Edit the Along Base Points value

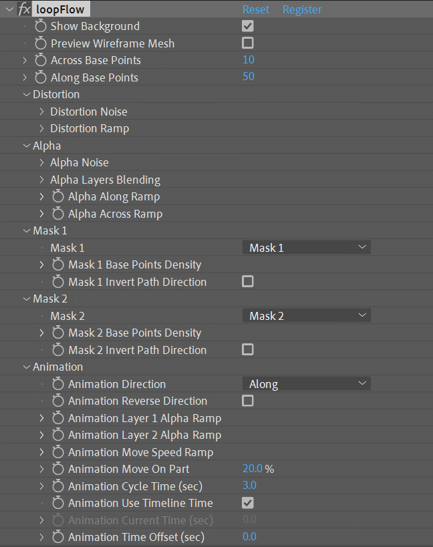(249, 77)
